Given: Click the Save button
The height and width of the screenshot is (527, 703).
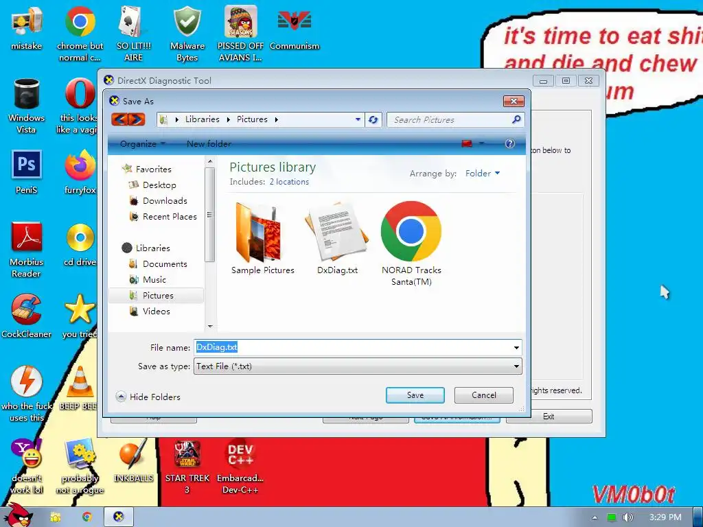Looking at the screenshot, I should click(x=415, y=395).
